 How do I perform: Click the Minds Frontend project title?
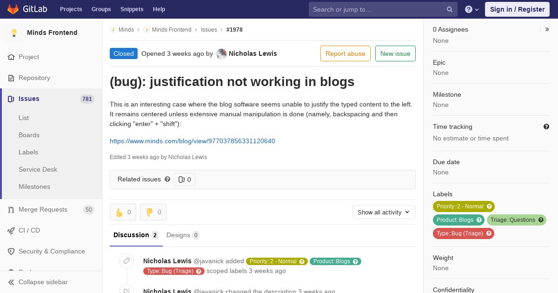click(x=52, y=33)
